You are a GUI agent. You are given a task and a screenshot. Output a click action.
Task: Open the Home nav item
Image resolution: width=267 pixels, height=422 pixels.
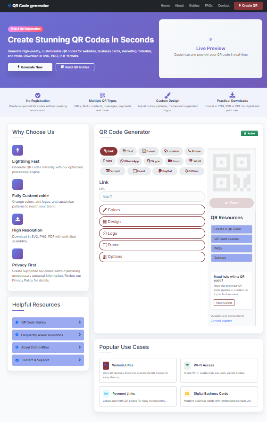[165, 5]
